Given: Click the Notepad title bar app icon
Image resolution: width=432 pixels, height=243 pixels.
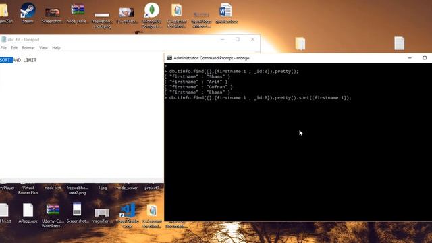Looking at the screenshot, I should pos(3,39).
